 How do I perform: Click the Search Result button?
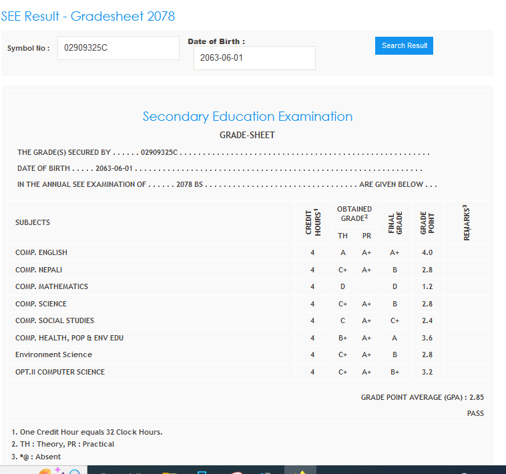404,45
